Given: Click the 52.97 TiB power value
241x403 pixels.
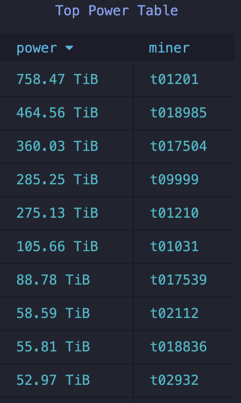Looking at the screenshot, I should tap(53, 380).
